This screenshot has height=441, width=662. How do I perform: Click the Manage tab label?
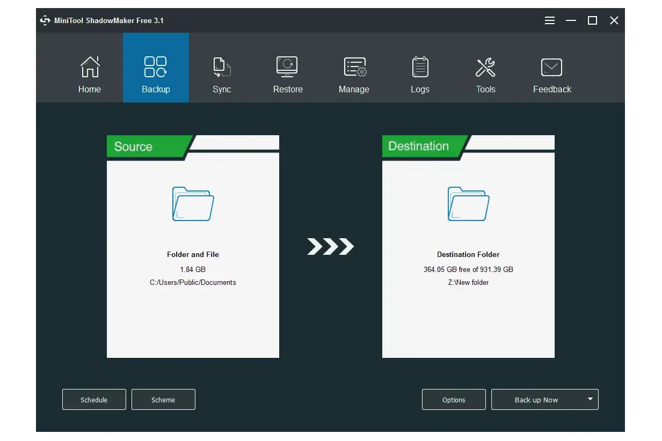point(354,89)
